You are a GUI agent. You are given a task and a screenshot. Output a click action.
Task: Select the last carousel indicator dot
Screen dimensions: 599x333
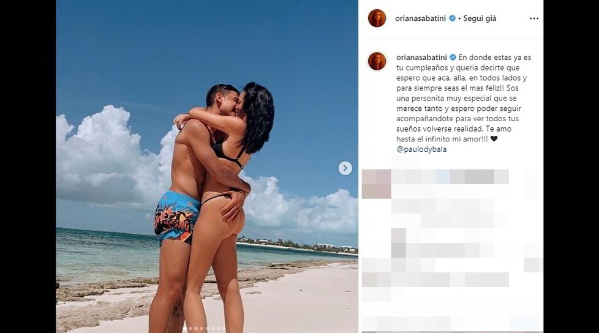(x=224, y=329)
